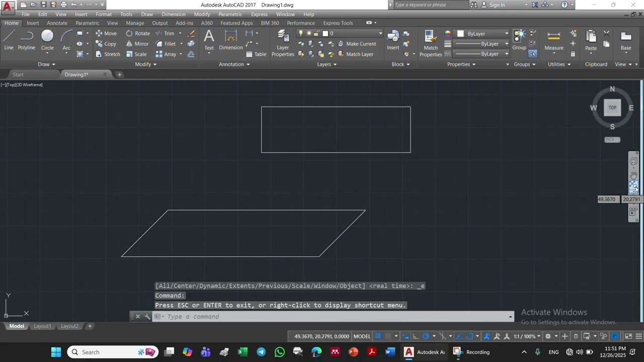Open the Start file tab
The width and height of the screenshot is (644, 362).
pyautogui.click(x=18, y=74)
